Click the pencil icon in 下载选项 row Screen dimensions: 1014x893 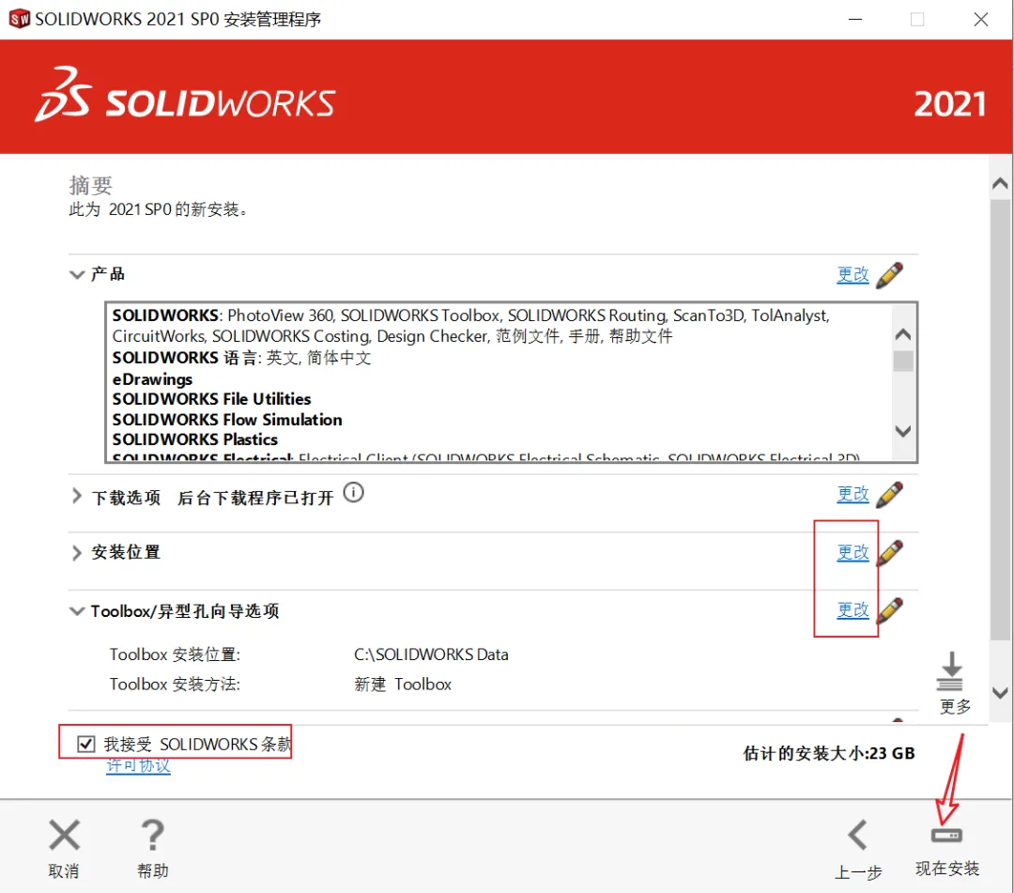(x=890, y=495)
